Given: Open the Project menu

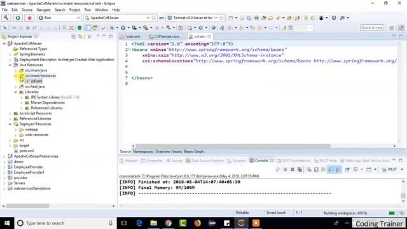Looking at the screenshot, I should (x=75, y=10).
